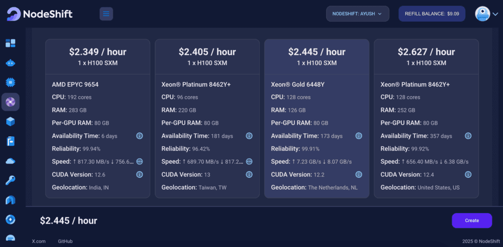The image size is (503, 247).
Task: Click the robot icon in sidebar
Action: tap(10, 63)
